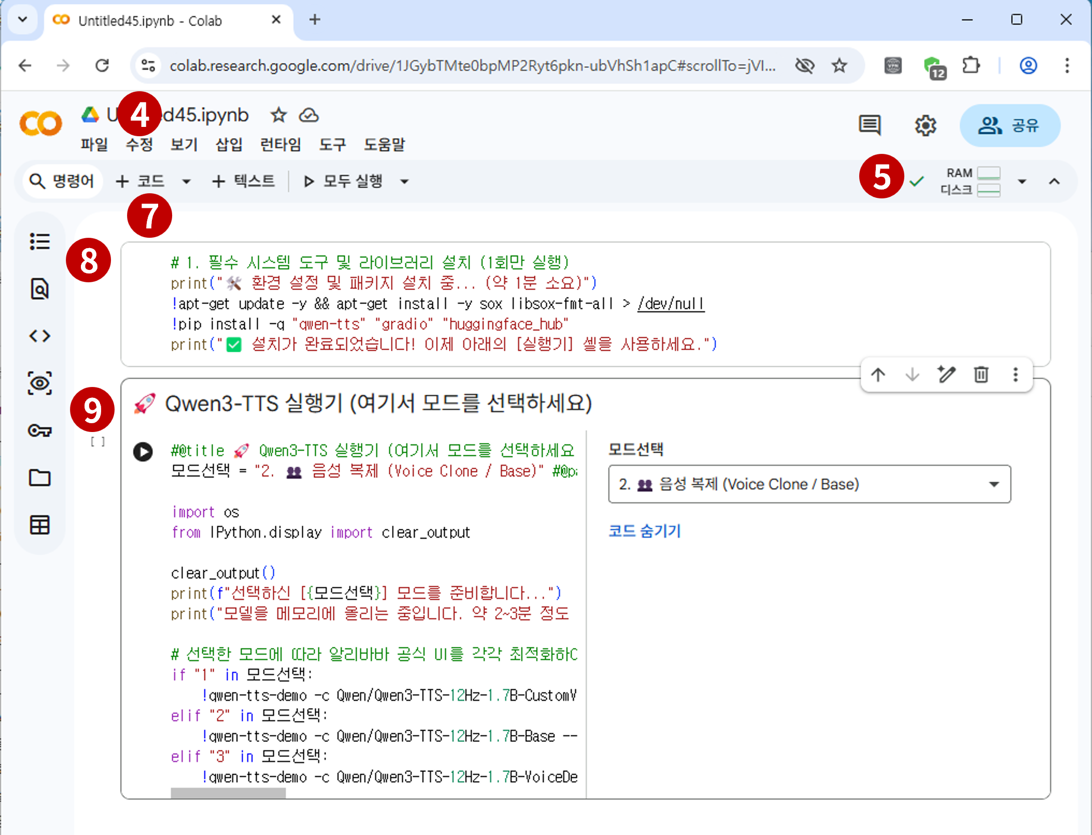The height and width of the screenshot is (835, 1092).
Task: Click the Colab logo
Action: click(40, 124)
